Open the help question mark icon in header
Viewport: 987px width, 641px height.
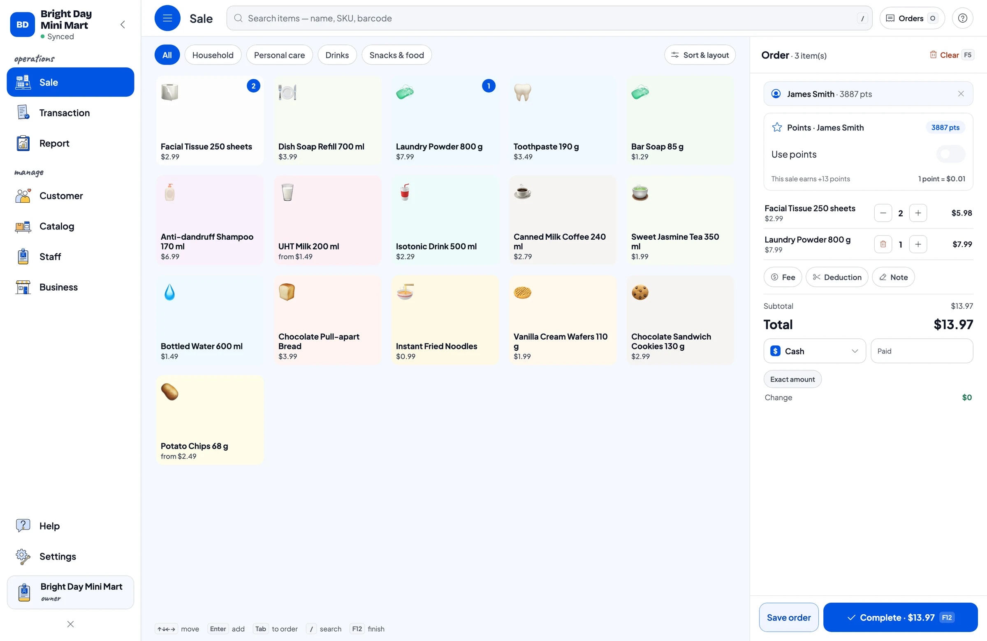(962, 18)
